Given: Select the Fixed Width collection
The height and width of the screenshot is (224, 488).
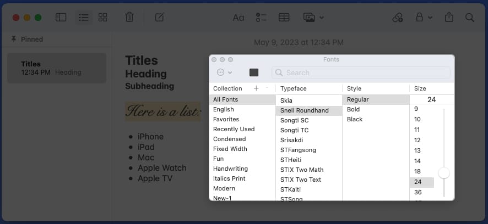Looking at the screenshot, I should (x=242, y=149).
